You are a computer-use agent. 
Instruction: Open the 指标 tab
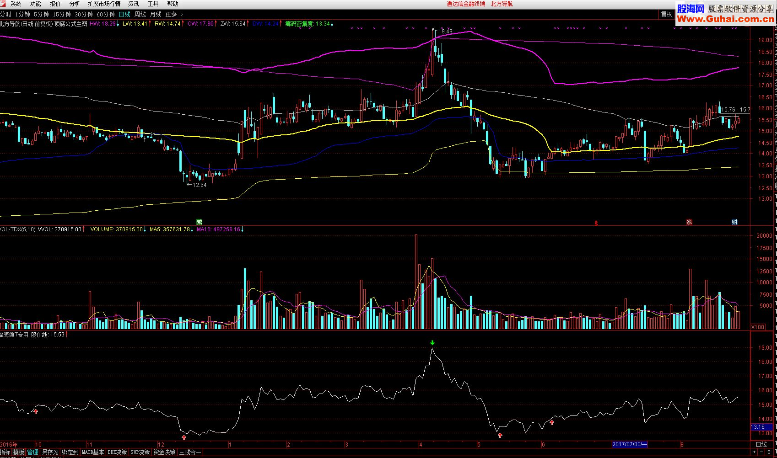coord(5,452)
